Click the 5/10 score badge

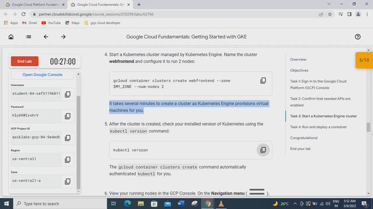click(364, 60)
